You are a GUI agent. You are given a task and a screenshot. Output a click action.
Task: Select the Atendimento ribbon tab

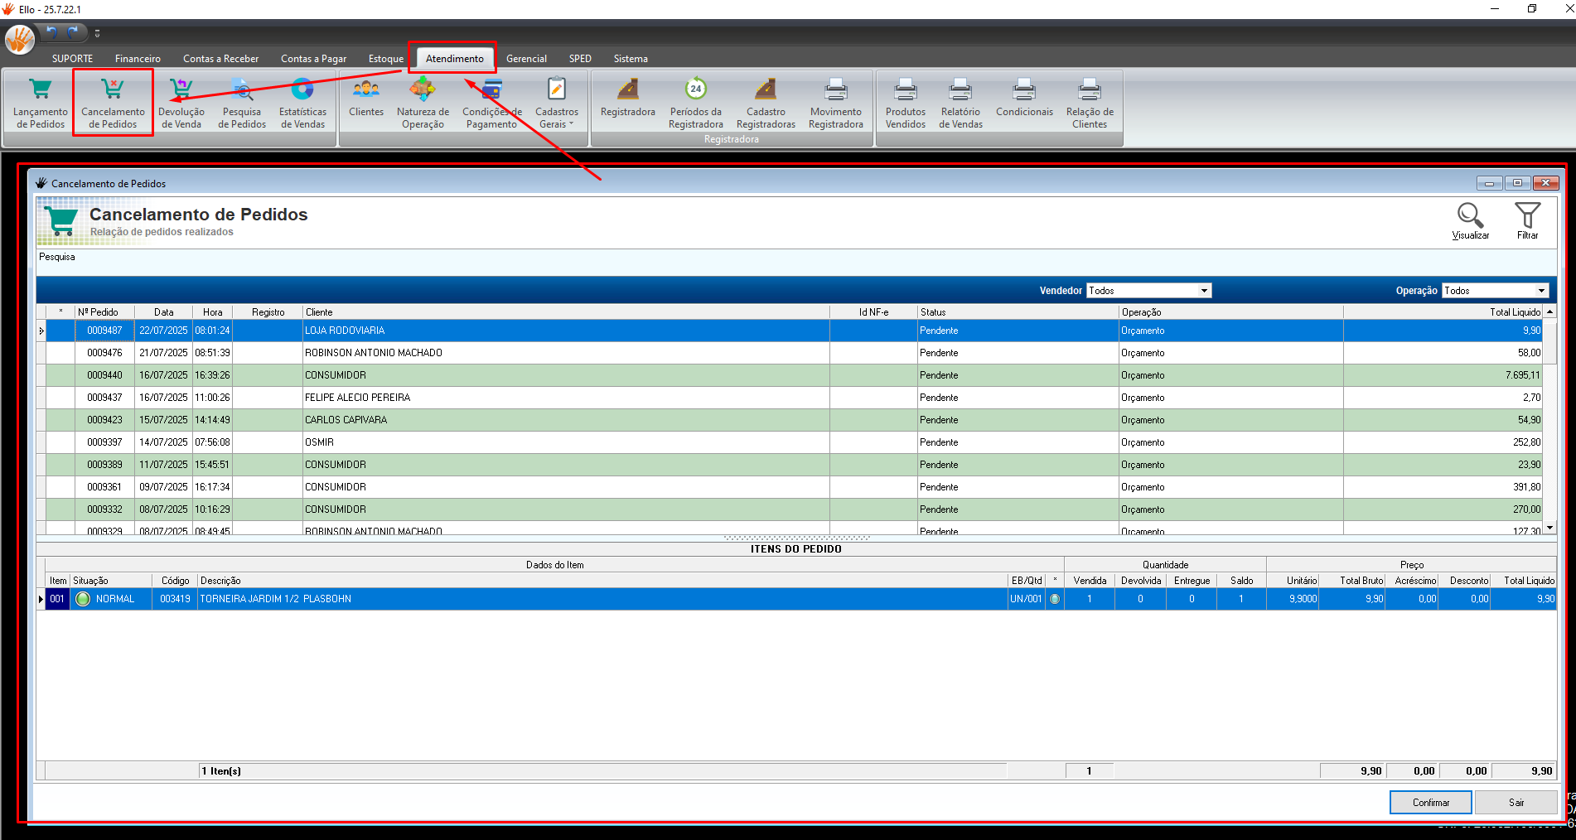click(x=454, y=59)
